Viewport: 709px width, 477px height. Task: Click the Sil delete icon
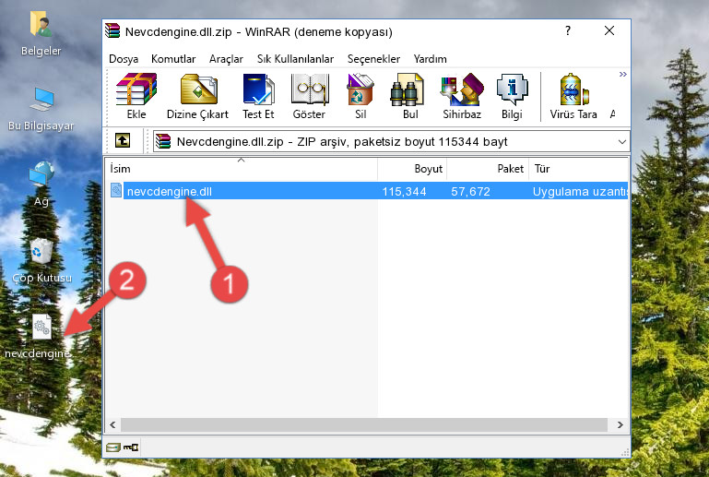pos(360,96)
